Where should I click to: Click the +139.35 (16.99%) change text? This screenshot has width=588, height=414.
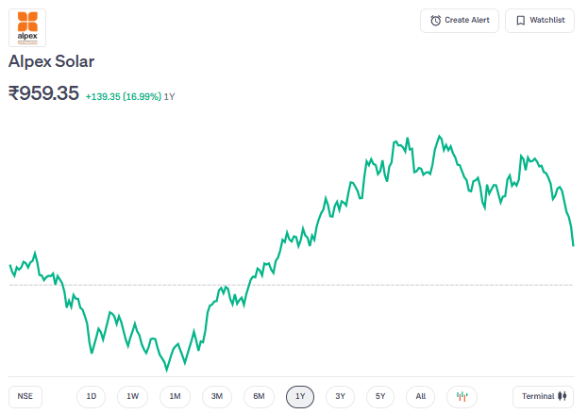[x=123, y=96]
